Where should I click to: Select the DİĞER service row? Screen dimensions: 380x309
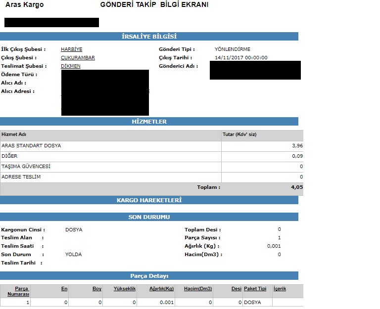(152, 156)
